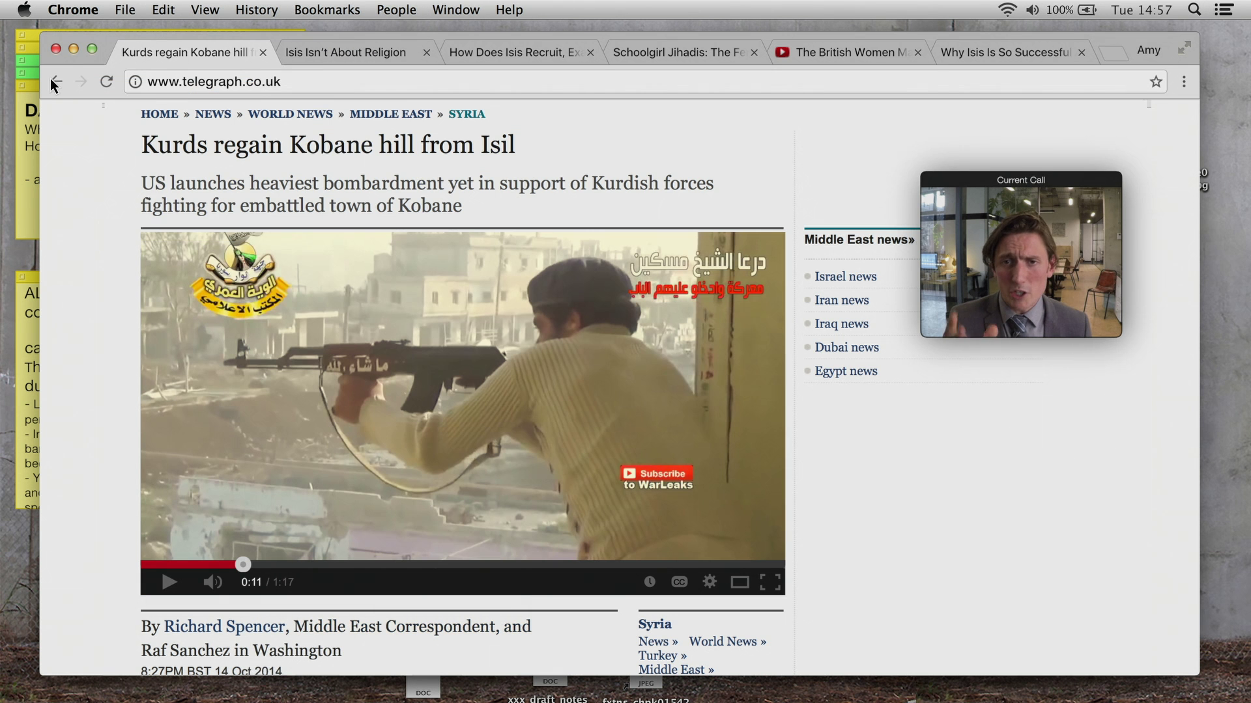Open Israel news link
Screen dimensions: 1251x703
pos(845,277)
